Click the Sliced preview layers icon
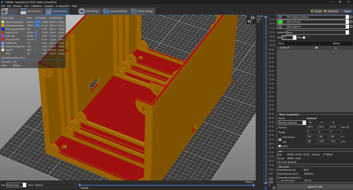This screenshot has height=190, width=353. [x=23, y=11]
